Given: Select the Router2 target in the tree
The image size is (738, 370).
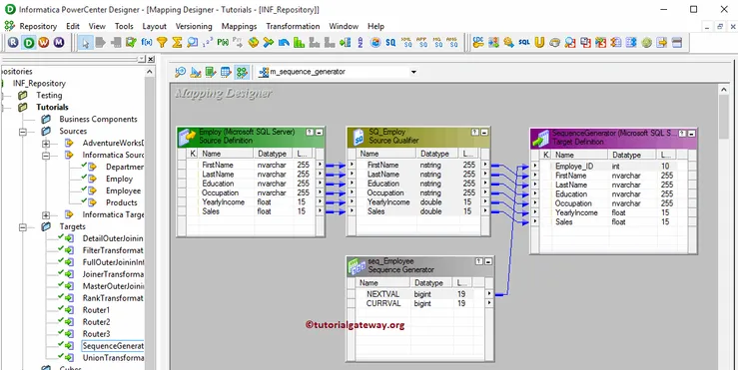Looking at the screenshot, I should (x=97, y=322).
